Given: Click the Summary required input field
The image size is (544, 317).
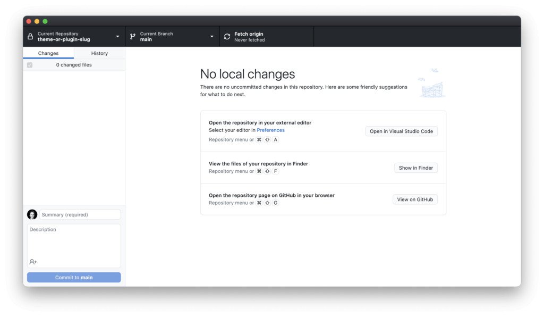Looking at the screenshot, I should pos(80,214).
